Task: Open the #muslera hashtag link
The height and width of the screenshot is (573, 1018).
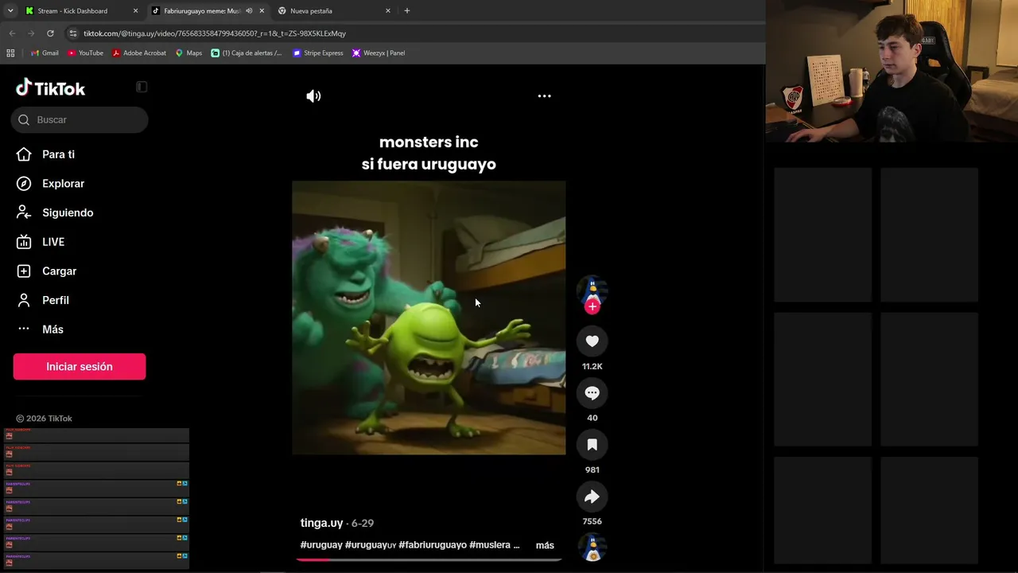Action: coord(490,545)
